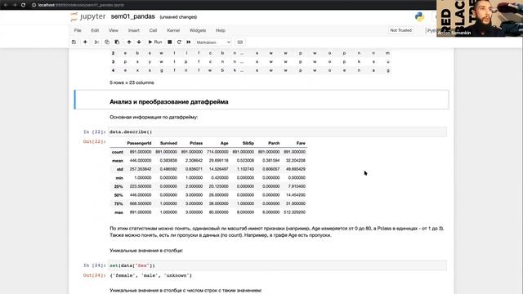Click the site info icon before localhost
523x294 pixels.
[x=34, y=5]
